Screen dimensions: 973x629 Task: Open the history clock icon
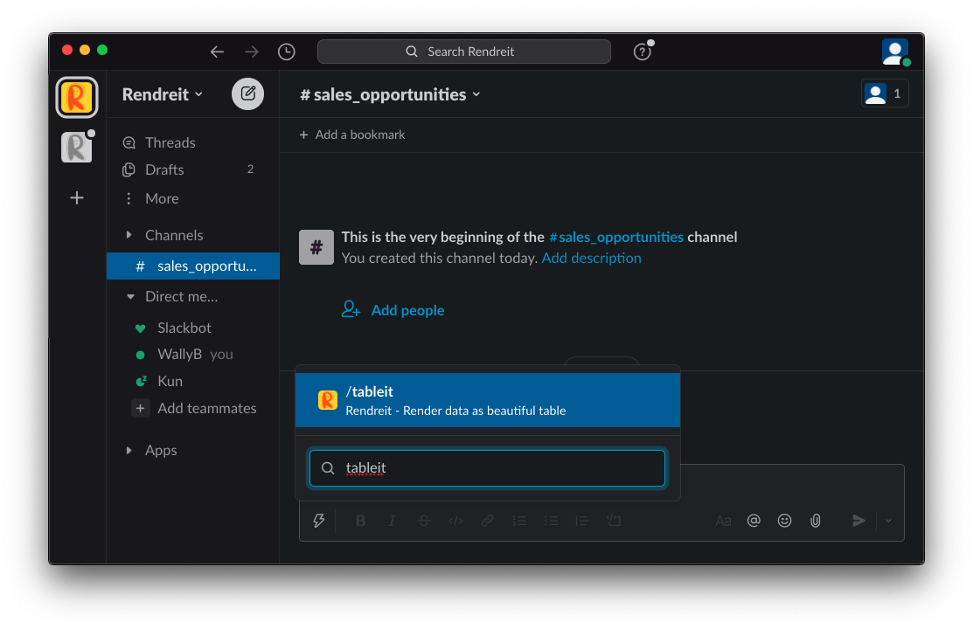(x=286, y=52)
